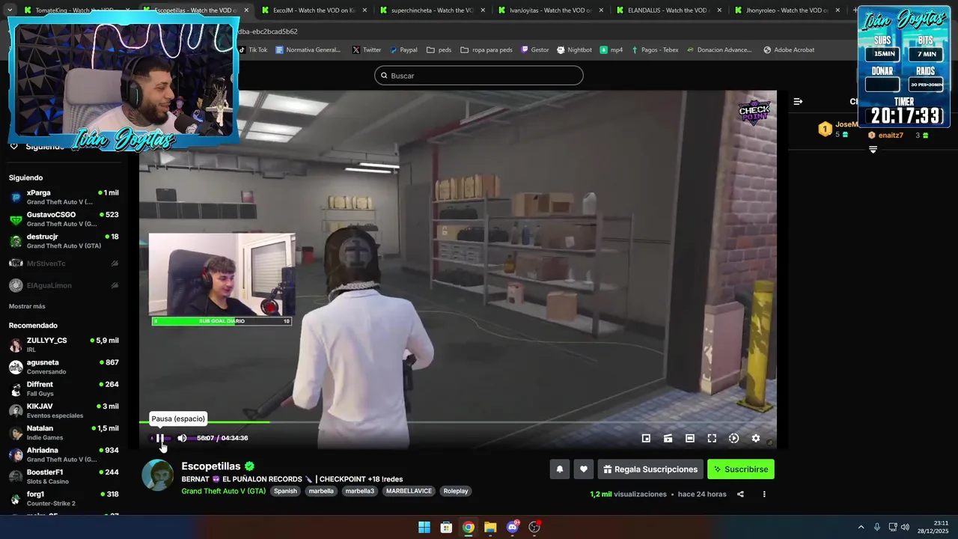Open the Escopetillas channel name link
The width and height of the screenshot is (958, 539).
[x=211, y=466]
